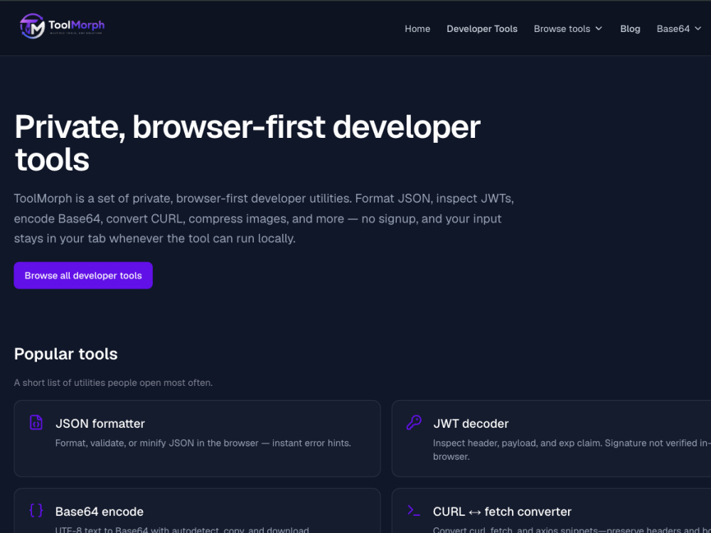
Task: Click the CURL converter terminal icon
Action: point(414,510)
